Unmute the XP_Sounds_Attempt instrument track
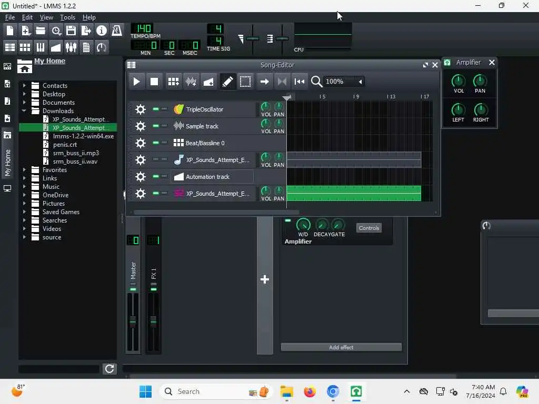The height and width of the screenshot is (404, 539). click(156, 159)
